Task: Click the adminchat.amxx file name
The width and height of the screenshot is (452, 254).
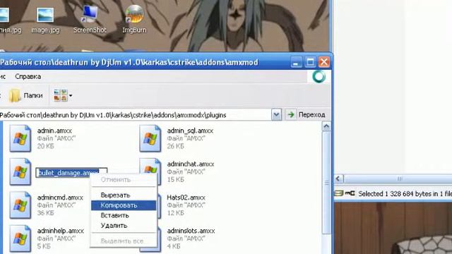Action: click(x=191, y=164)
